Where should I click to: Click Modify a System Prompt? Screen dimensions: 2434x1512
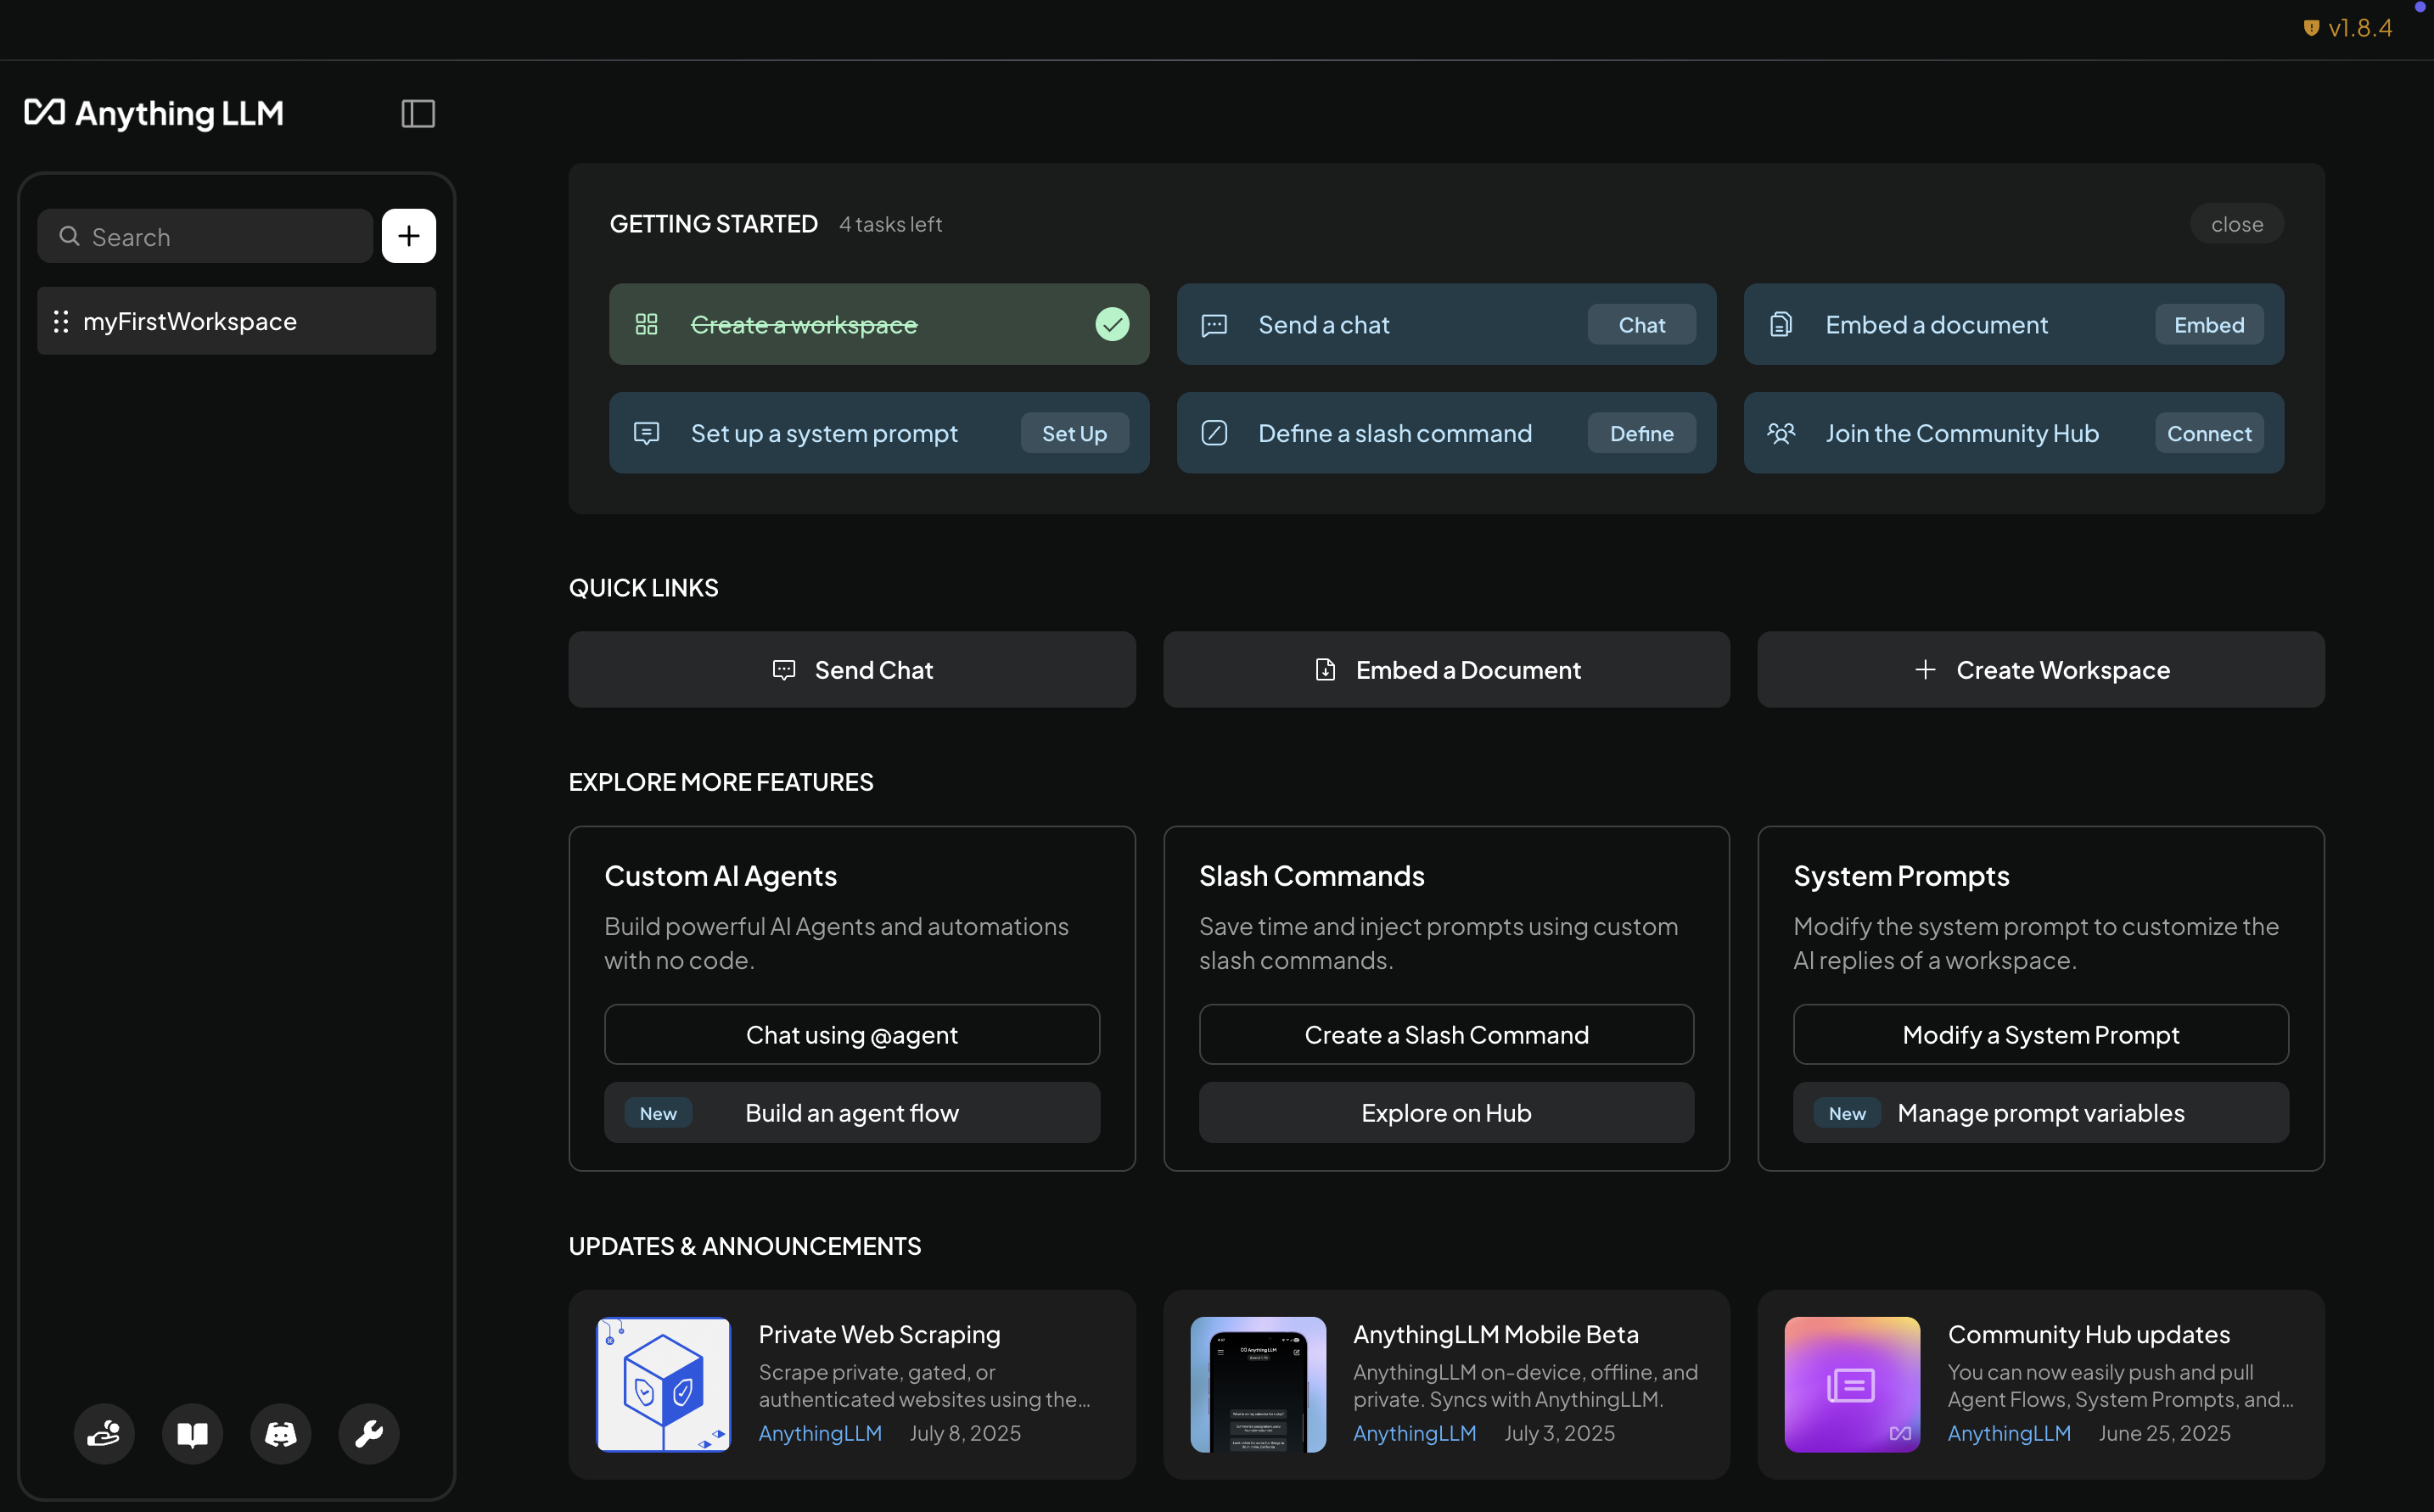tap(2041, 1034)
